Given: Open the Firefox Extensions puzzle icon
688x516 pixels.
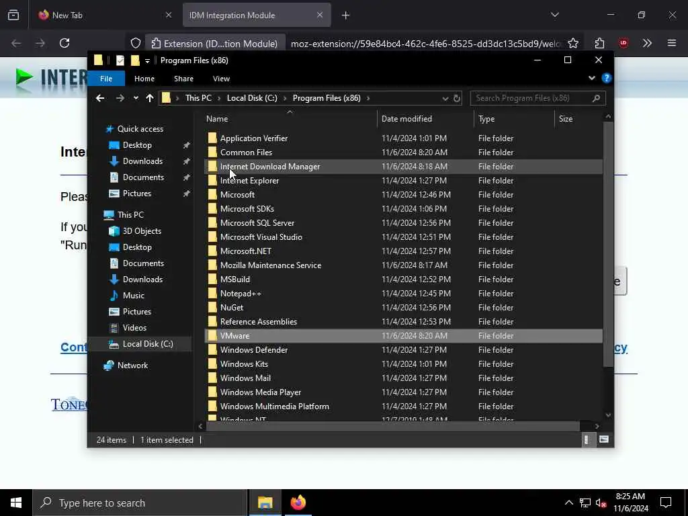Looking at the screenshot, I should click(x=599, y=43).
